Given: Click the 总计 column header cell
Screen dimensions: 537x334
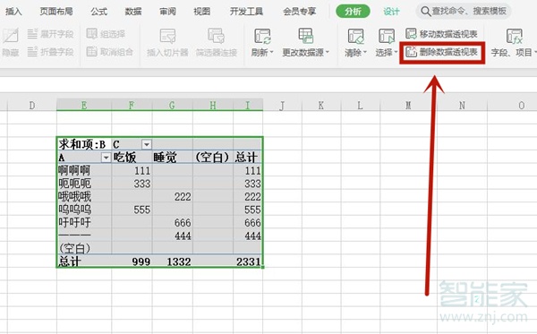Looking at the screenshot, I should pos(248,158).
